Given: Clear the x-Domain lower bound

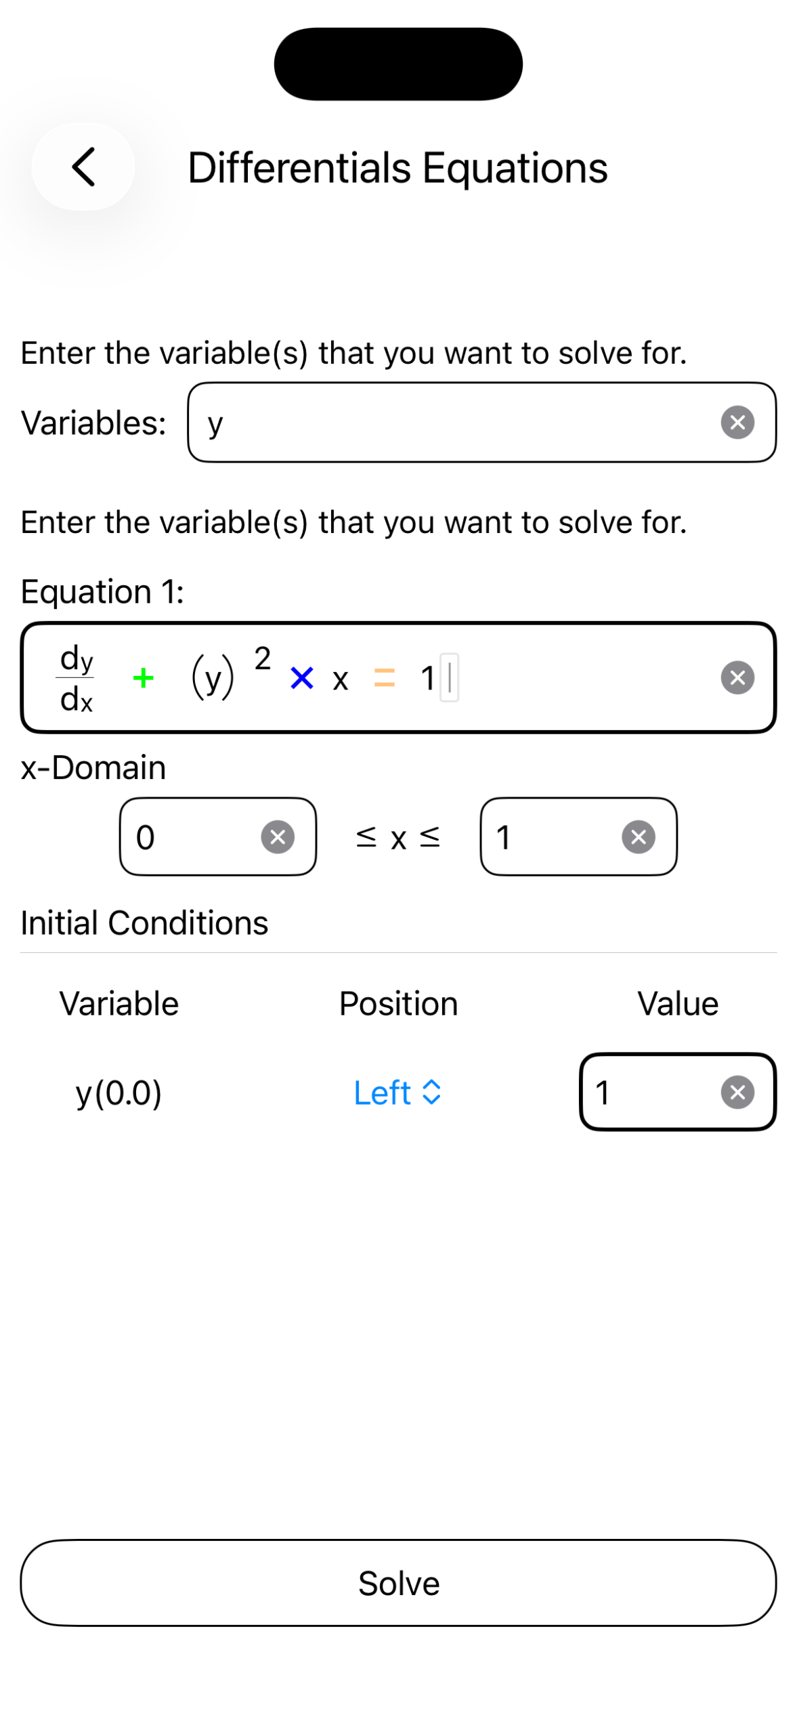Looking at the screenshot, I should coord(278,837).
